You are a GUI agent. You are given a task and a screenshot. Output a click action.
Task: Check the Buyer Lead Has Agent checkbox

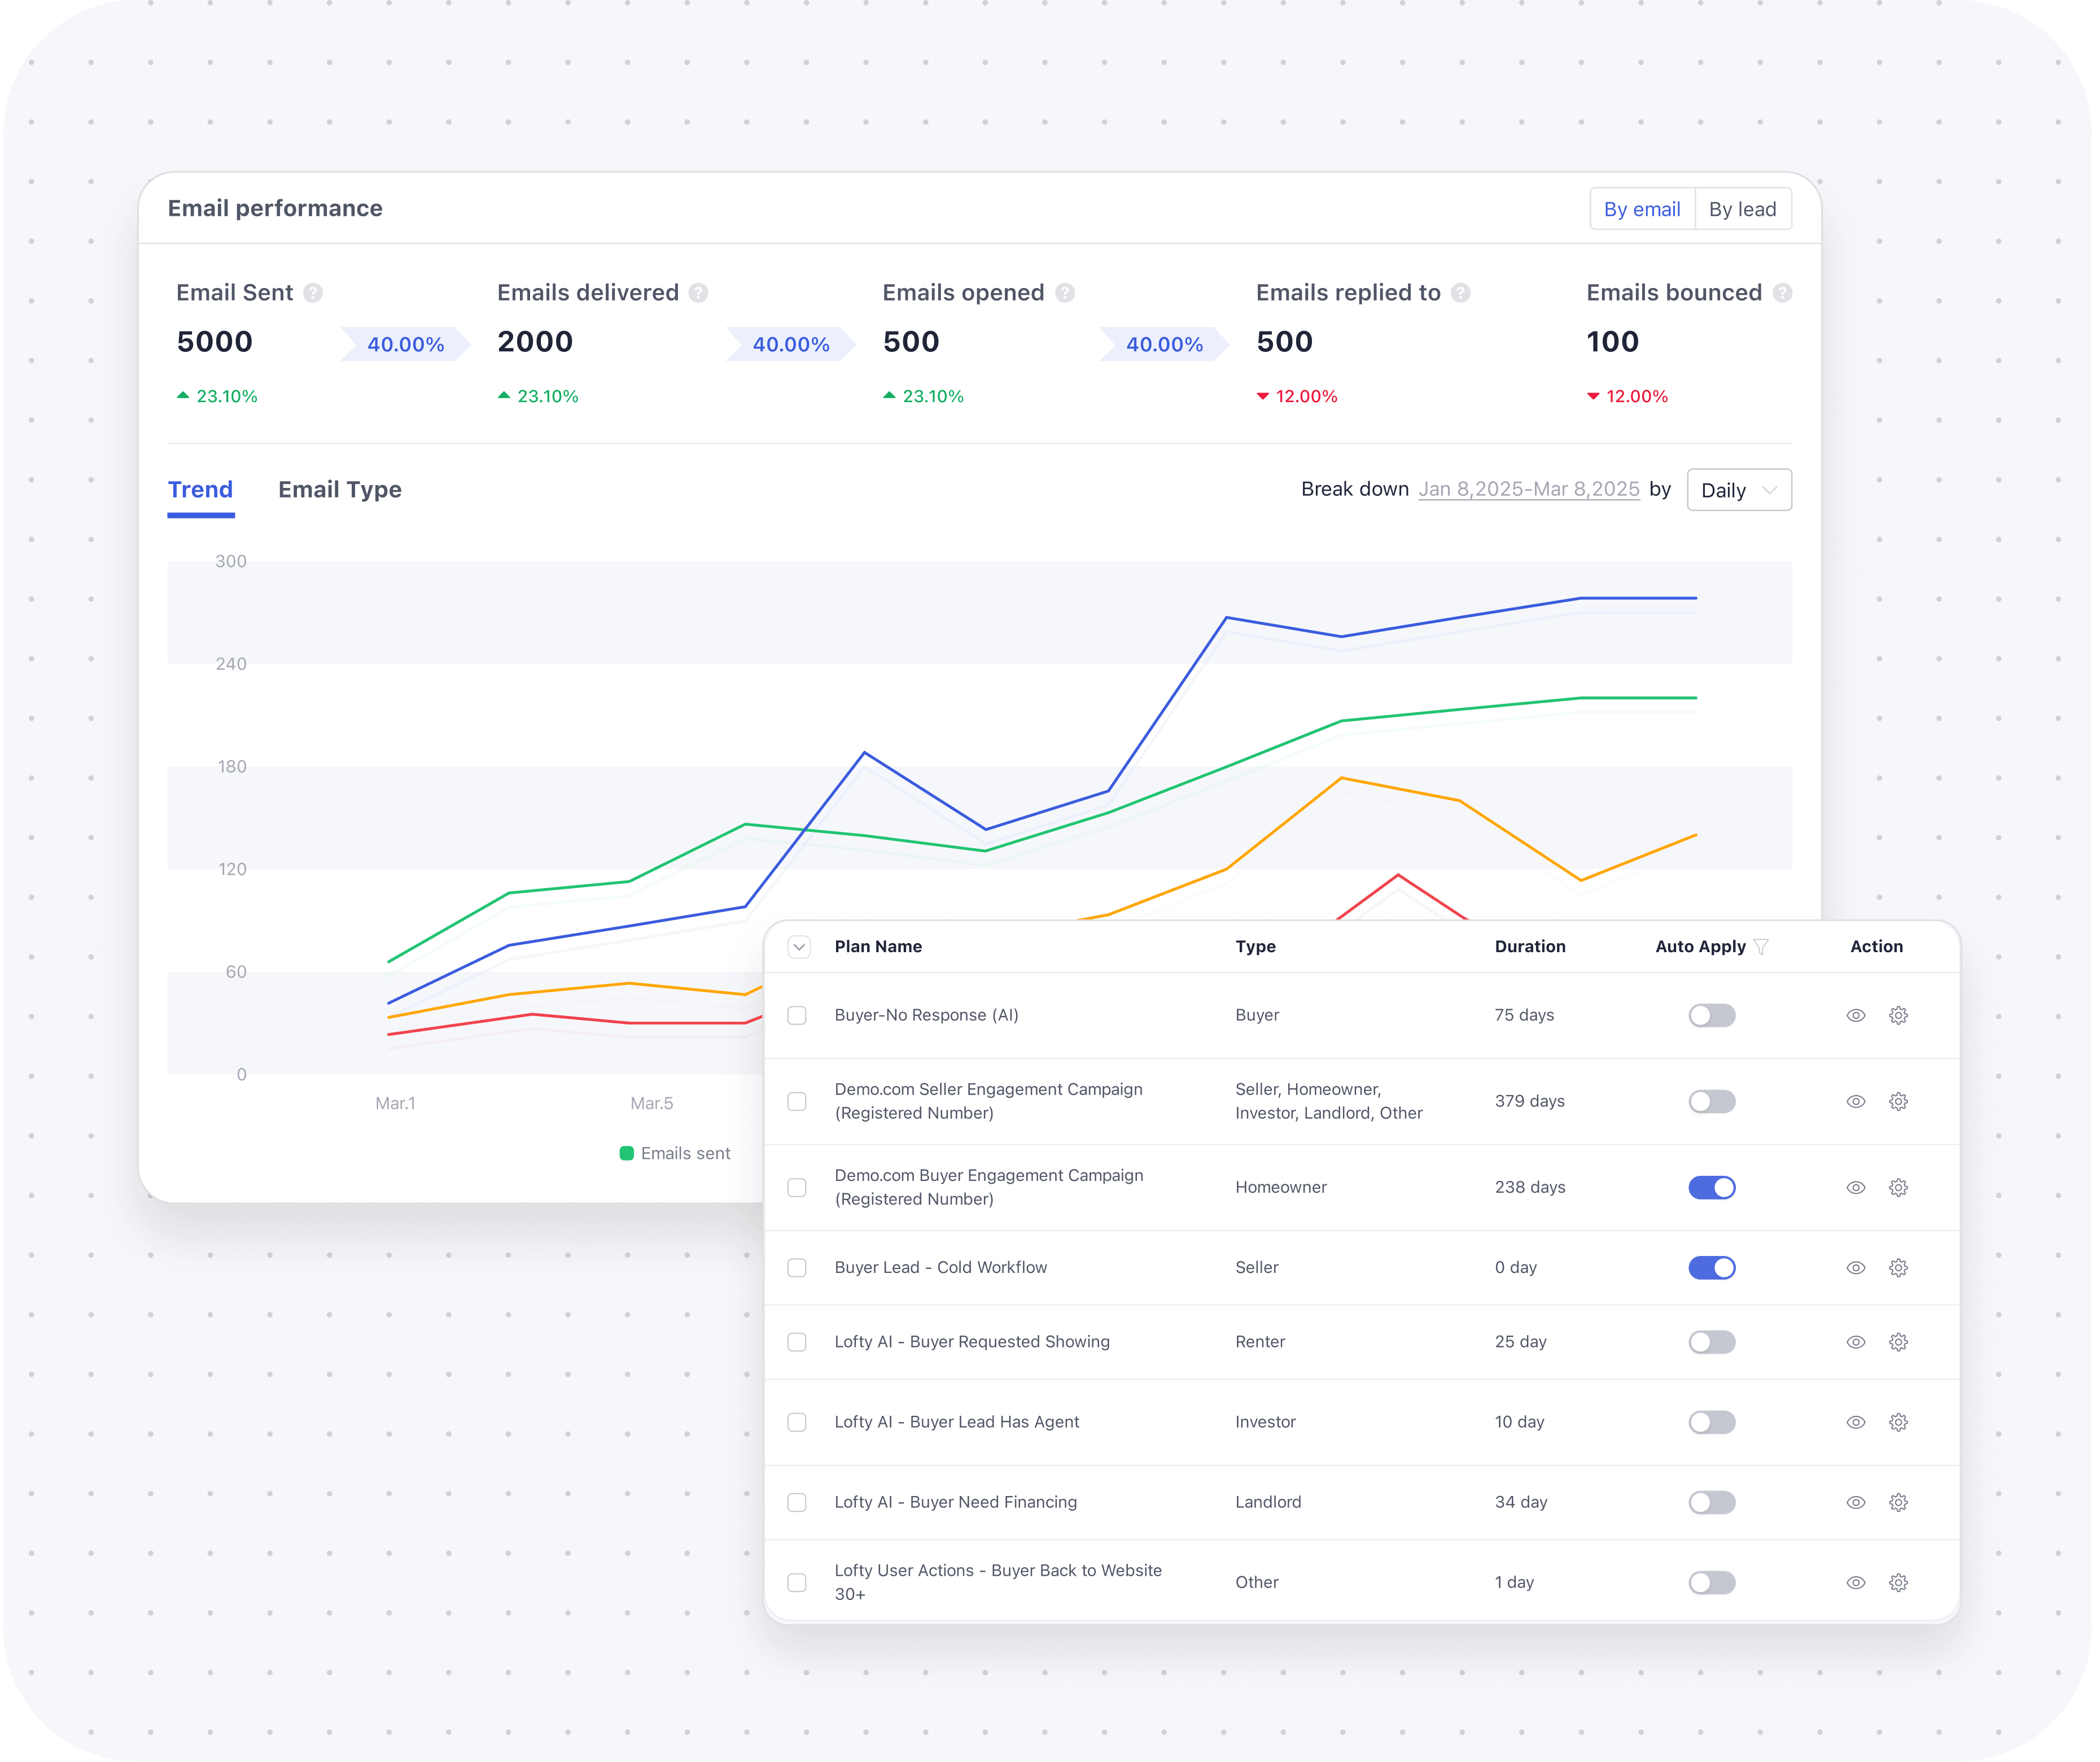point(797,1422)
